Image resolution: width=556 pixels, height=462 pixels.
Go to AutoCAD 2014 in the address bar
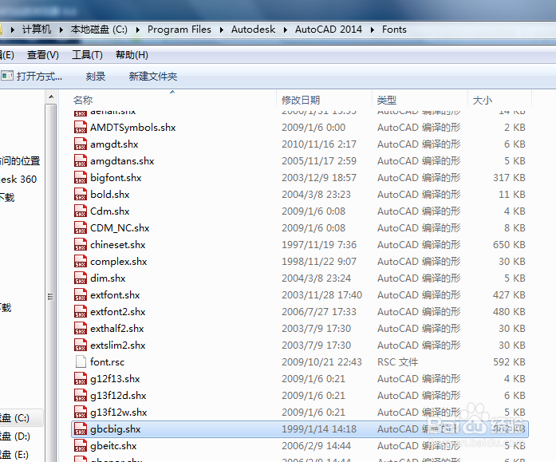pyautogui.click(x=329, y=30)
